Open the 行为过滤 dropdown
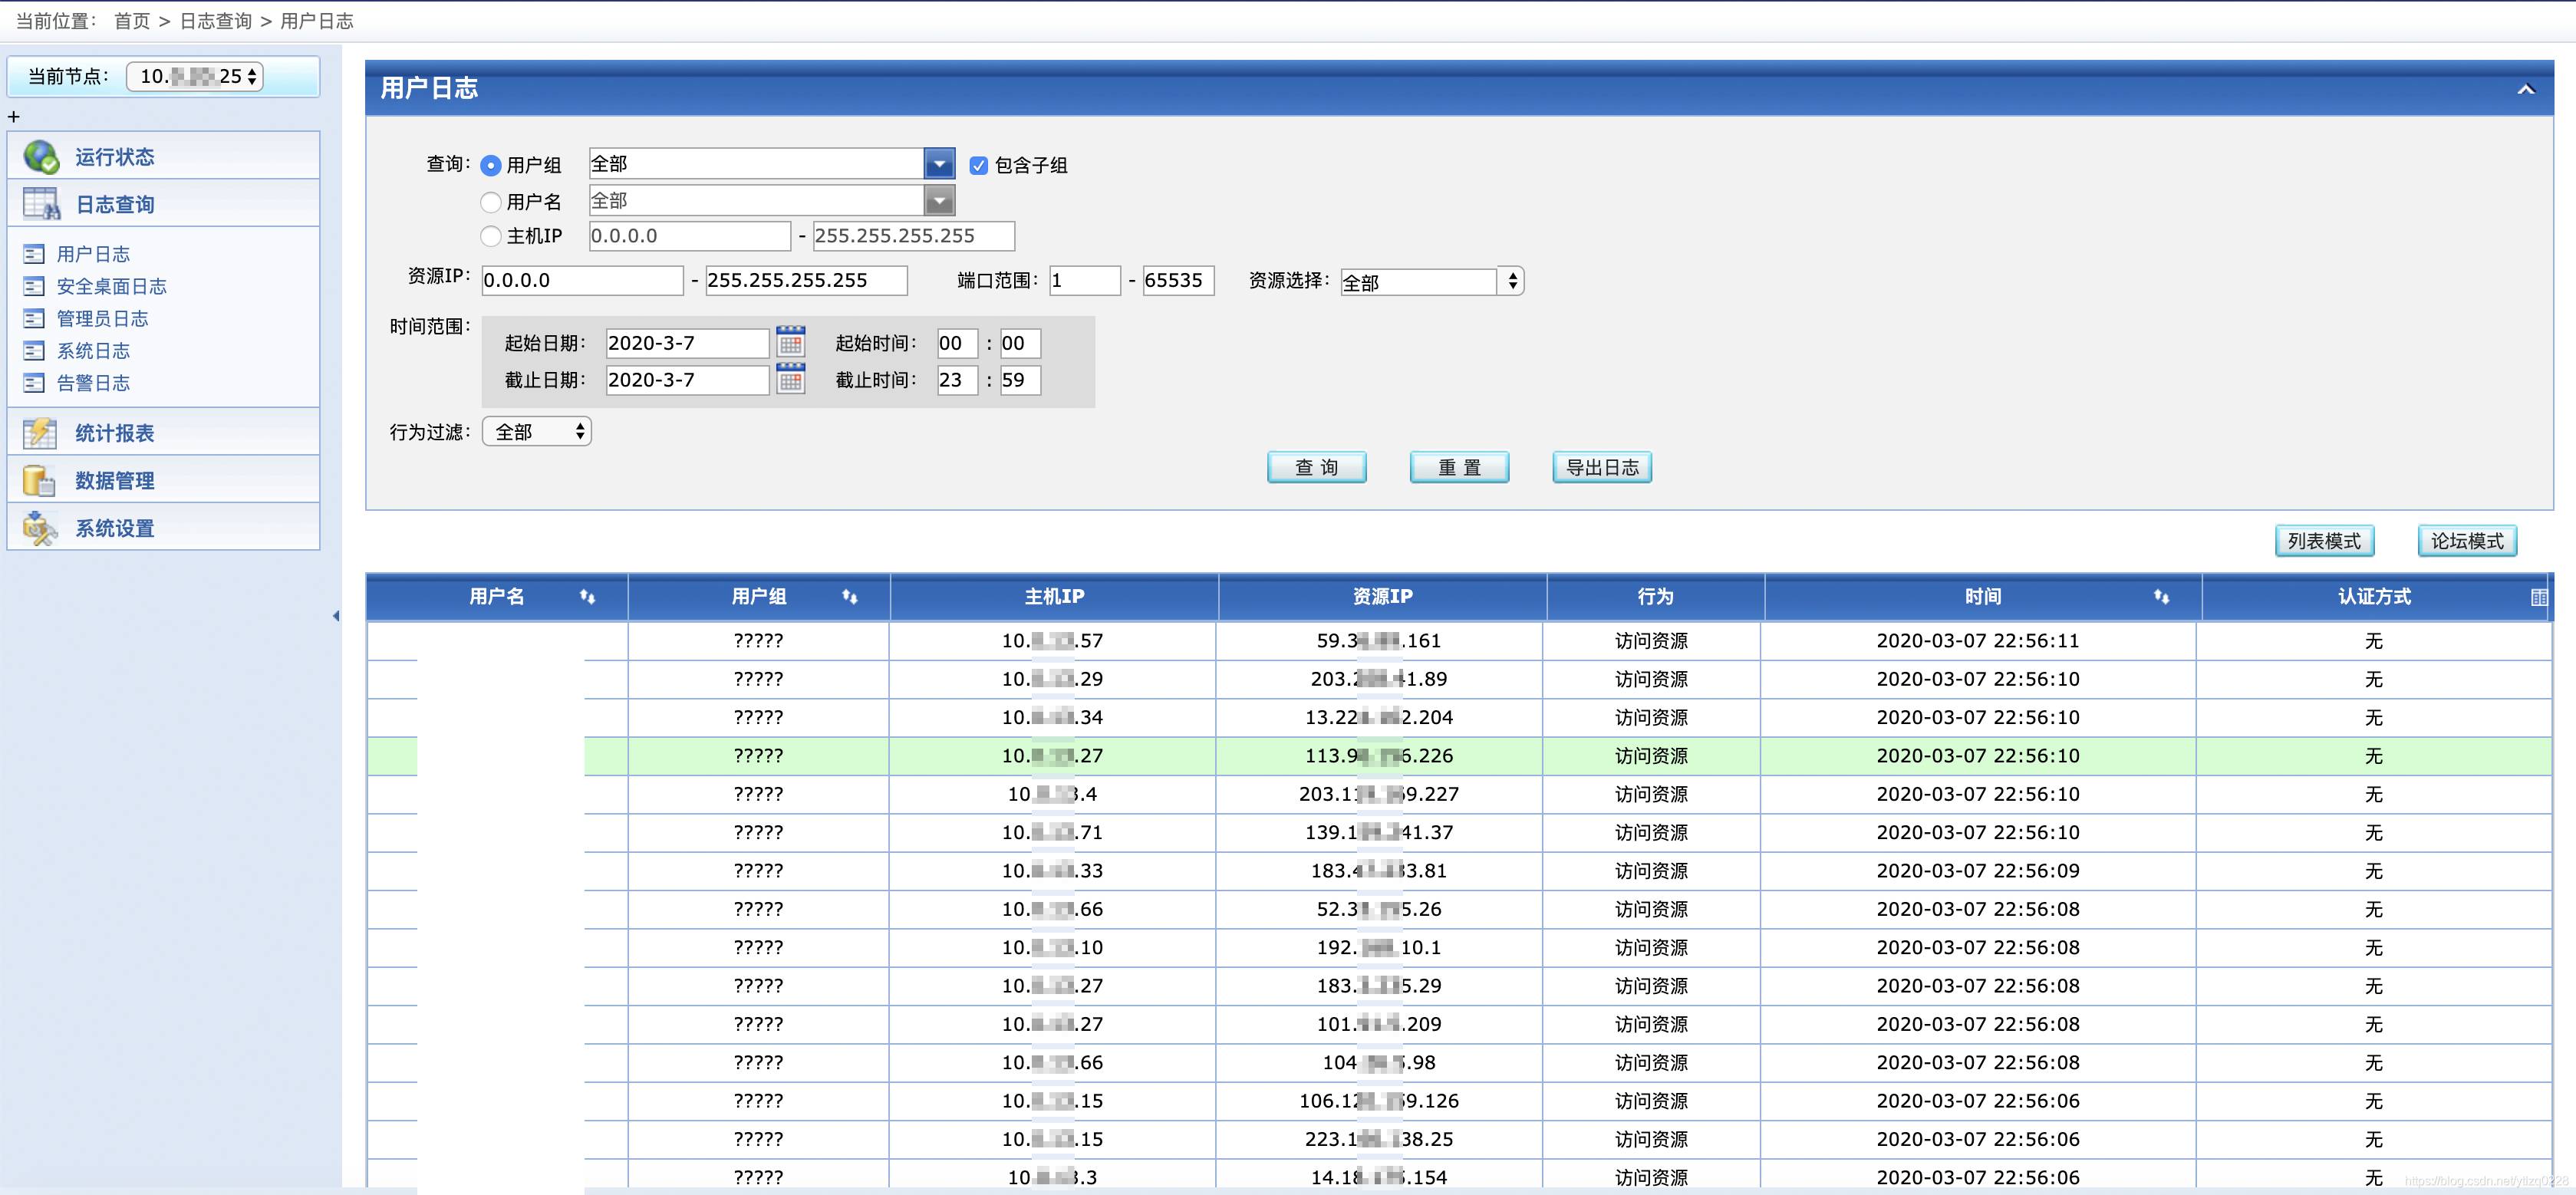 tap(537, 431)
